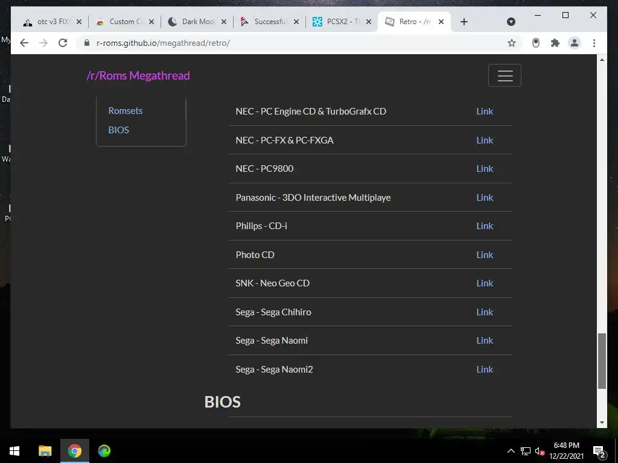The width and height of the screenshot is (618, 463).
Task: Close the Successful tab
Action: (296, 22)
